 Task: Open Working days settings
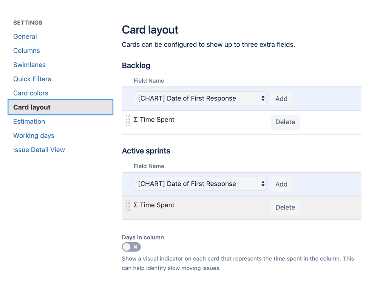[x=34, y=135]
